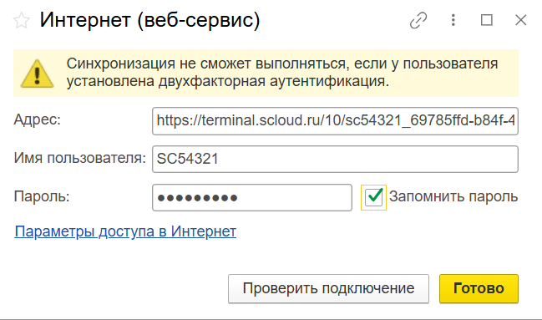This screenshot has height=320, width=542.
Task: Open the three-dot more actions menu
Action: click(x=453, y=20)
